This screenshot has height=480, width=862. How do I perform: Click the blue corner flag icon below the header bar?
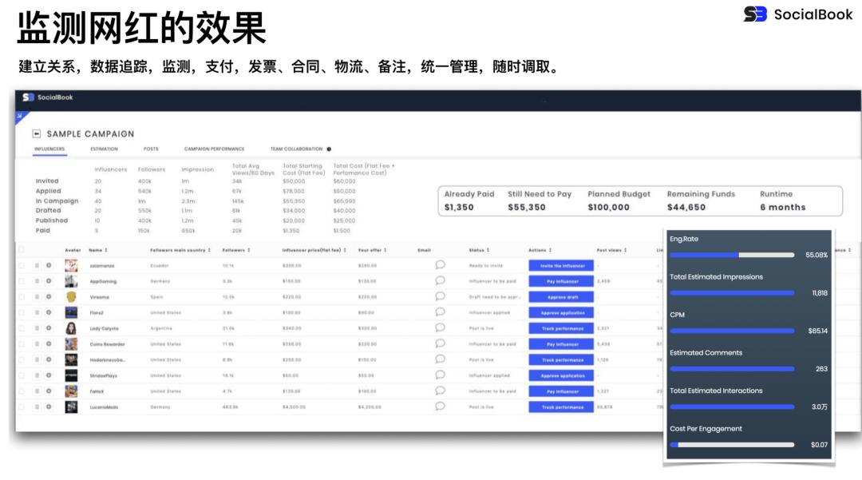tap(20, 114)
